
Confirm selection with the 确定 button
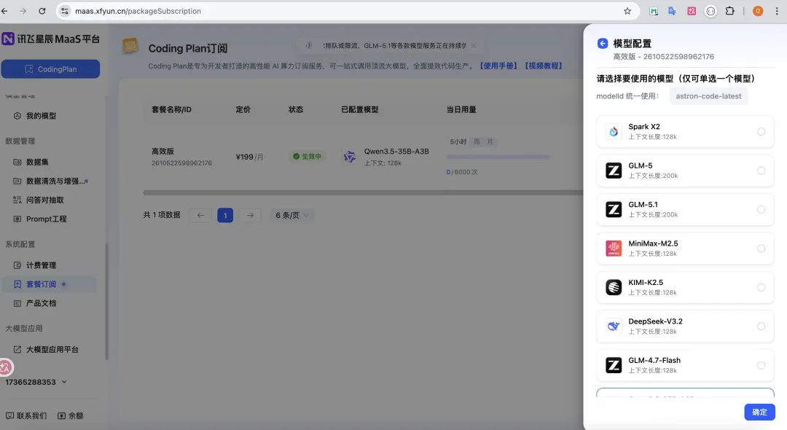759,412
